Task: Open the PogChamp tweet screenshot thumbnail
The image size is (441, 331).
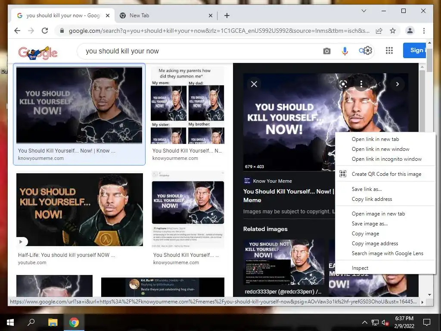Action: click(x=188, y=210)
